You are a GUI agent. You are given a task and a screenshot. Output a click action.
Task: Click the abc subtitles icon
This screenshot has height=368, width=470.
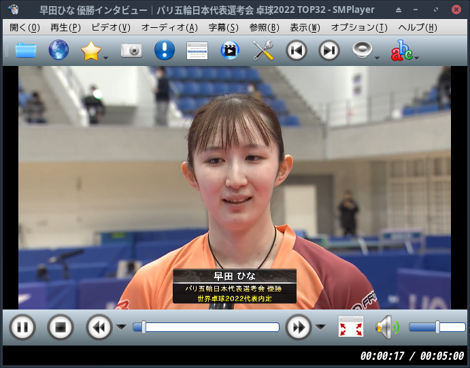pos(402,50)
